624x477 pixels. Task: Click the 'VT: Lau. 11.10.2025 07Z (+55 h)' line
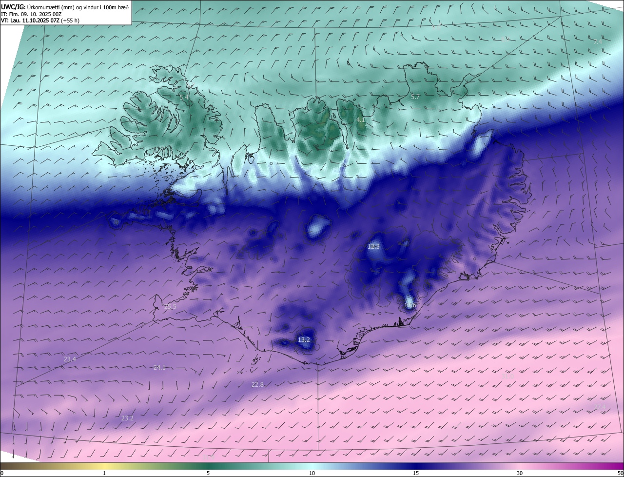click(40, 20)
